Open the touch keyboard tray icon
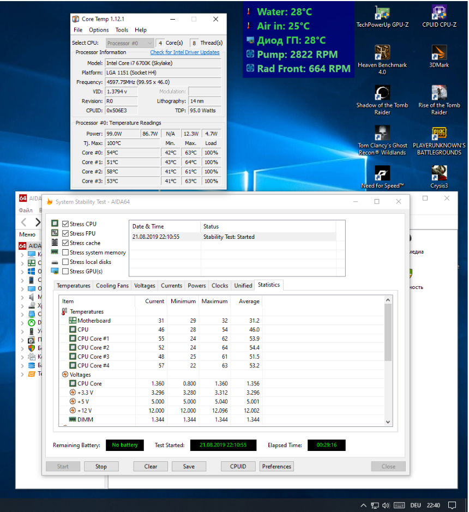Screen dimensions: 469x512 pos(399,505)
